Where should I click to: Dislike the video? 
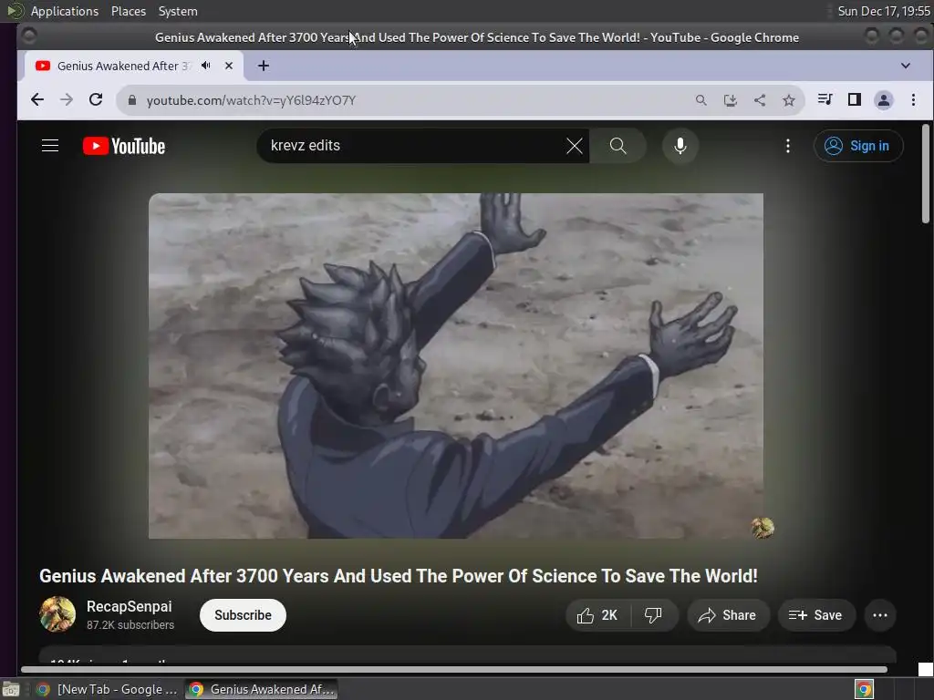coord(653,615)
